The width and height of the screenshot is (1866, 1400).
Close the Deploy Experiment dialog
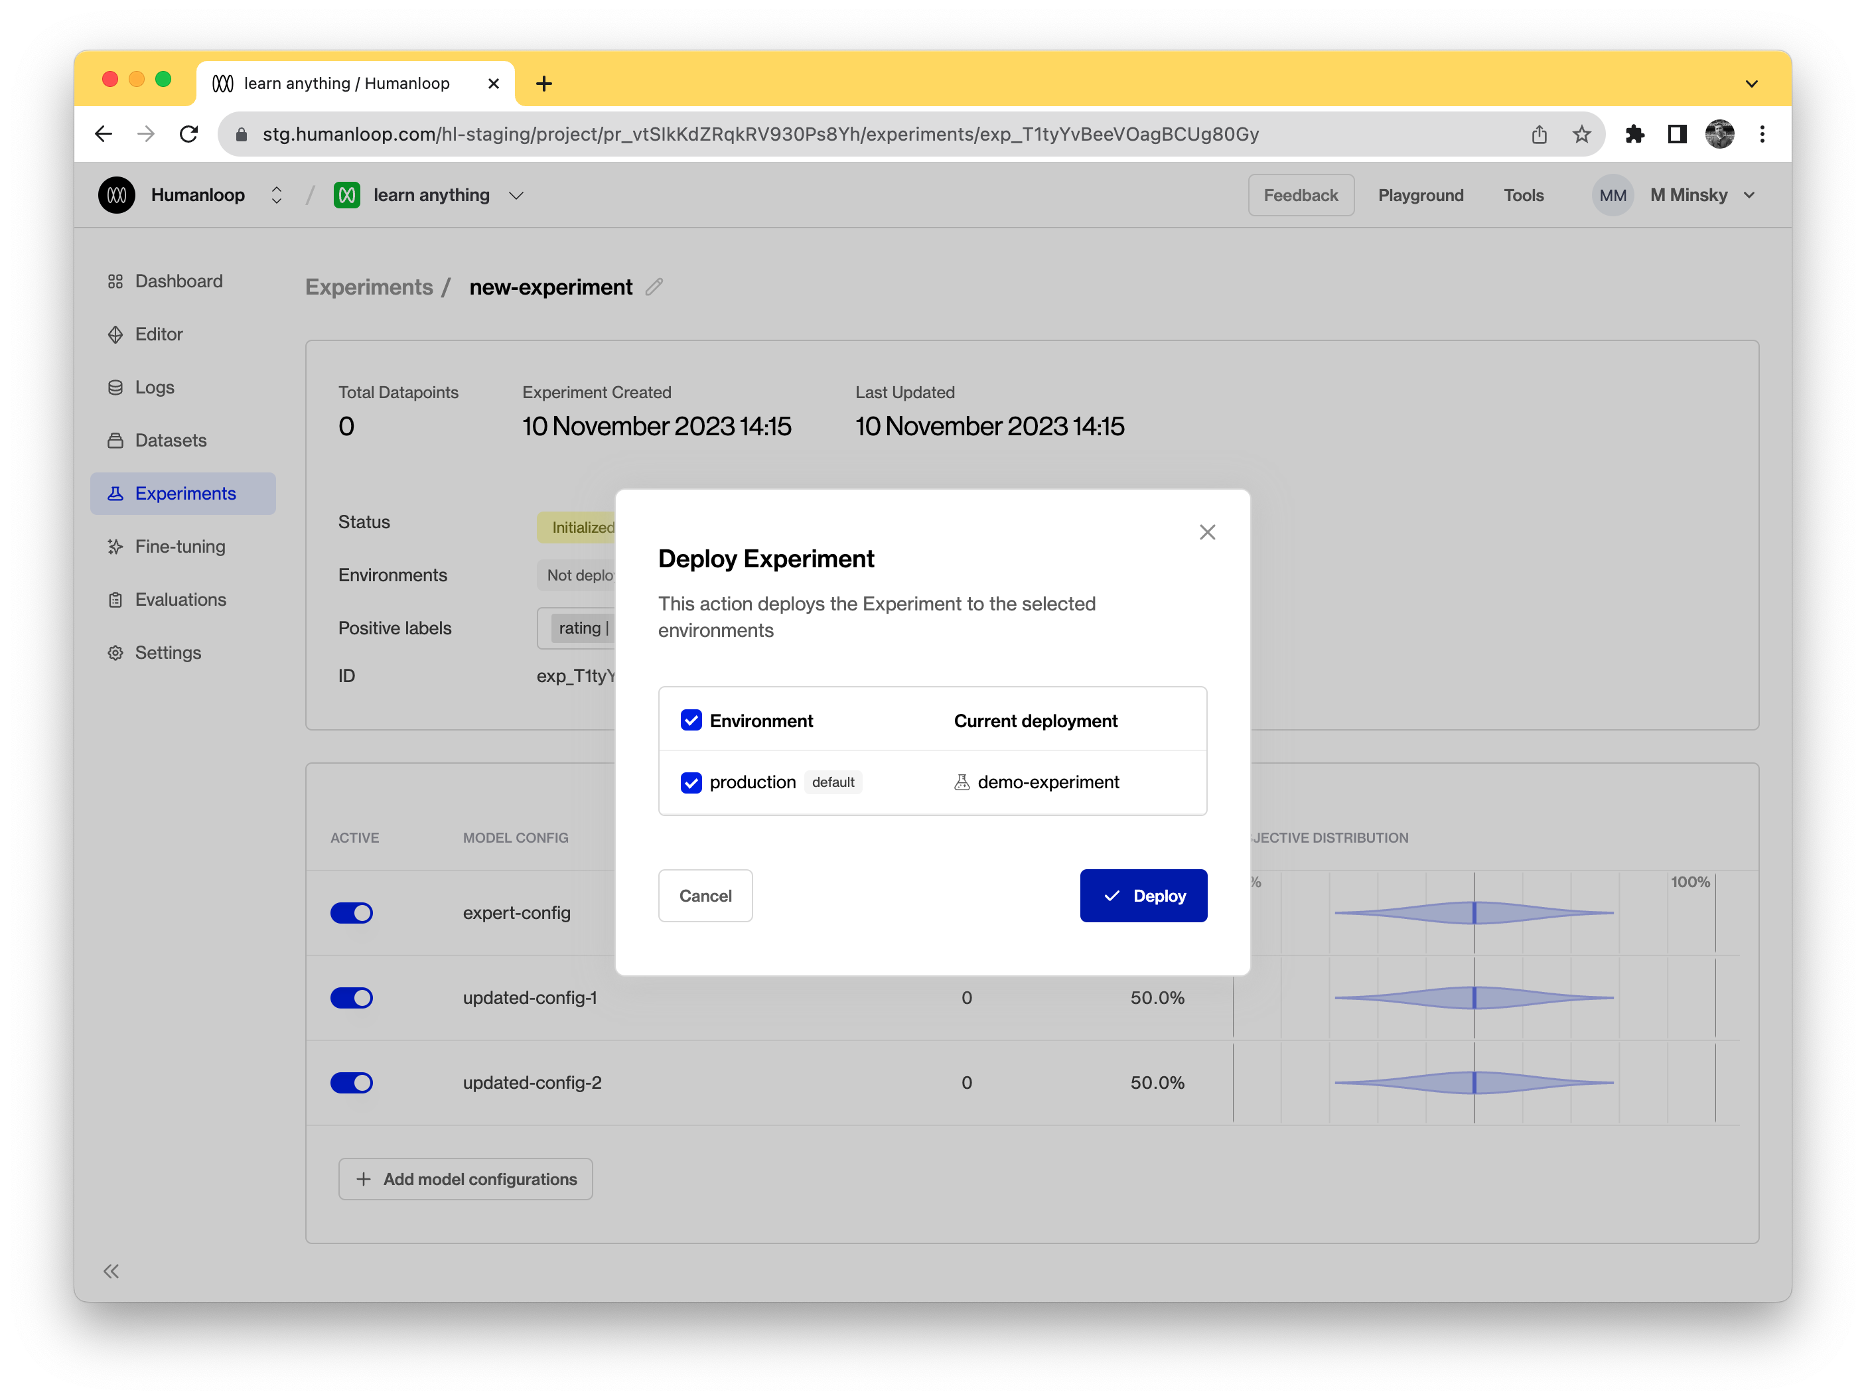[x=1207, y=531]
